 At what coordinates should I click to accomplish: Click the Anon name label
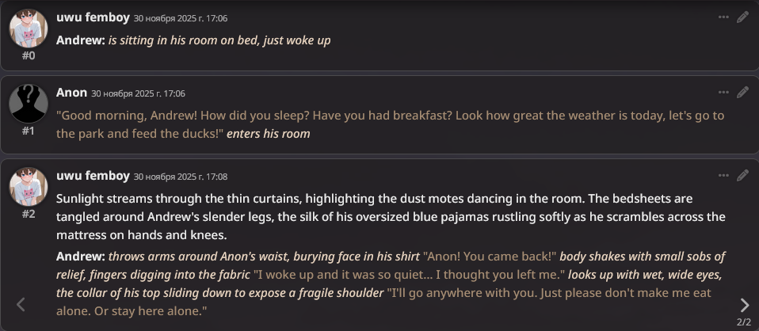tap(71, 93)
